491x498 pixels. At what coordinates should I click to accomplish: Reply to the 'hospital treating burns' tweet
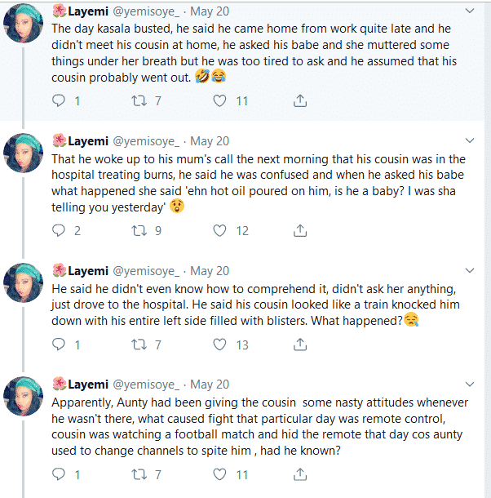pyautogui.click(x=59, y=231)
